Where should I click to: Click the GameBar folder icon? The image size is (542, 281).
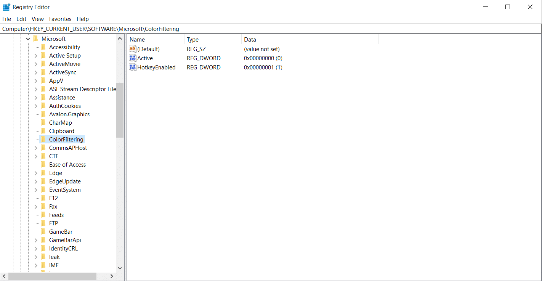tap(43, 231)
